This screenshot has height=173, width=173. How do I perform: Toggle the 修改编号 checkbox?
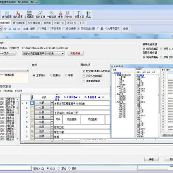click(64, 29)
